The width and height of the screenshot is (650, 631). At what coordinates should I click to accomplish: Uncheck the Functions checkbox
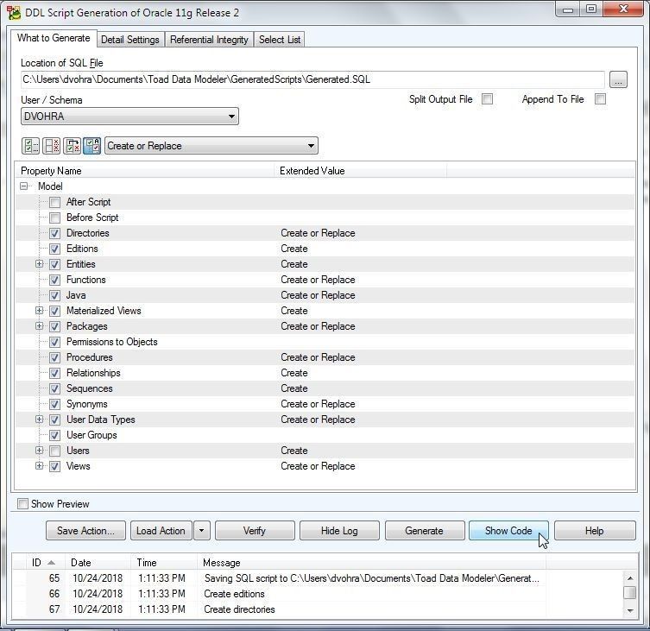54,280
